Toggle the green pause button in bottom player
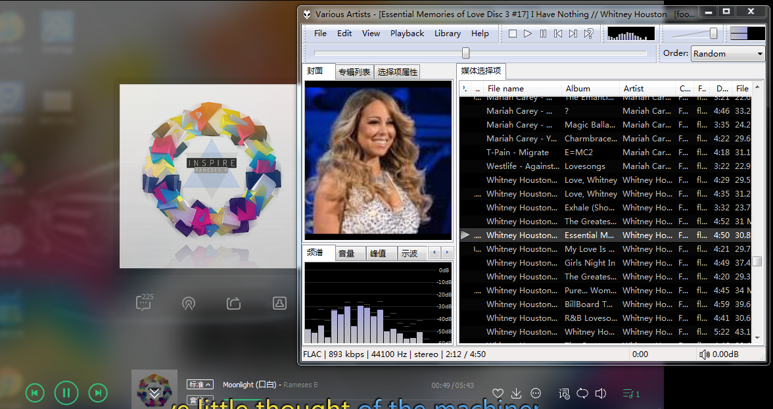Image resolution: width=773 pixels, height=409 pixels. [x=66, y=393]
